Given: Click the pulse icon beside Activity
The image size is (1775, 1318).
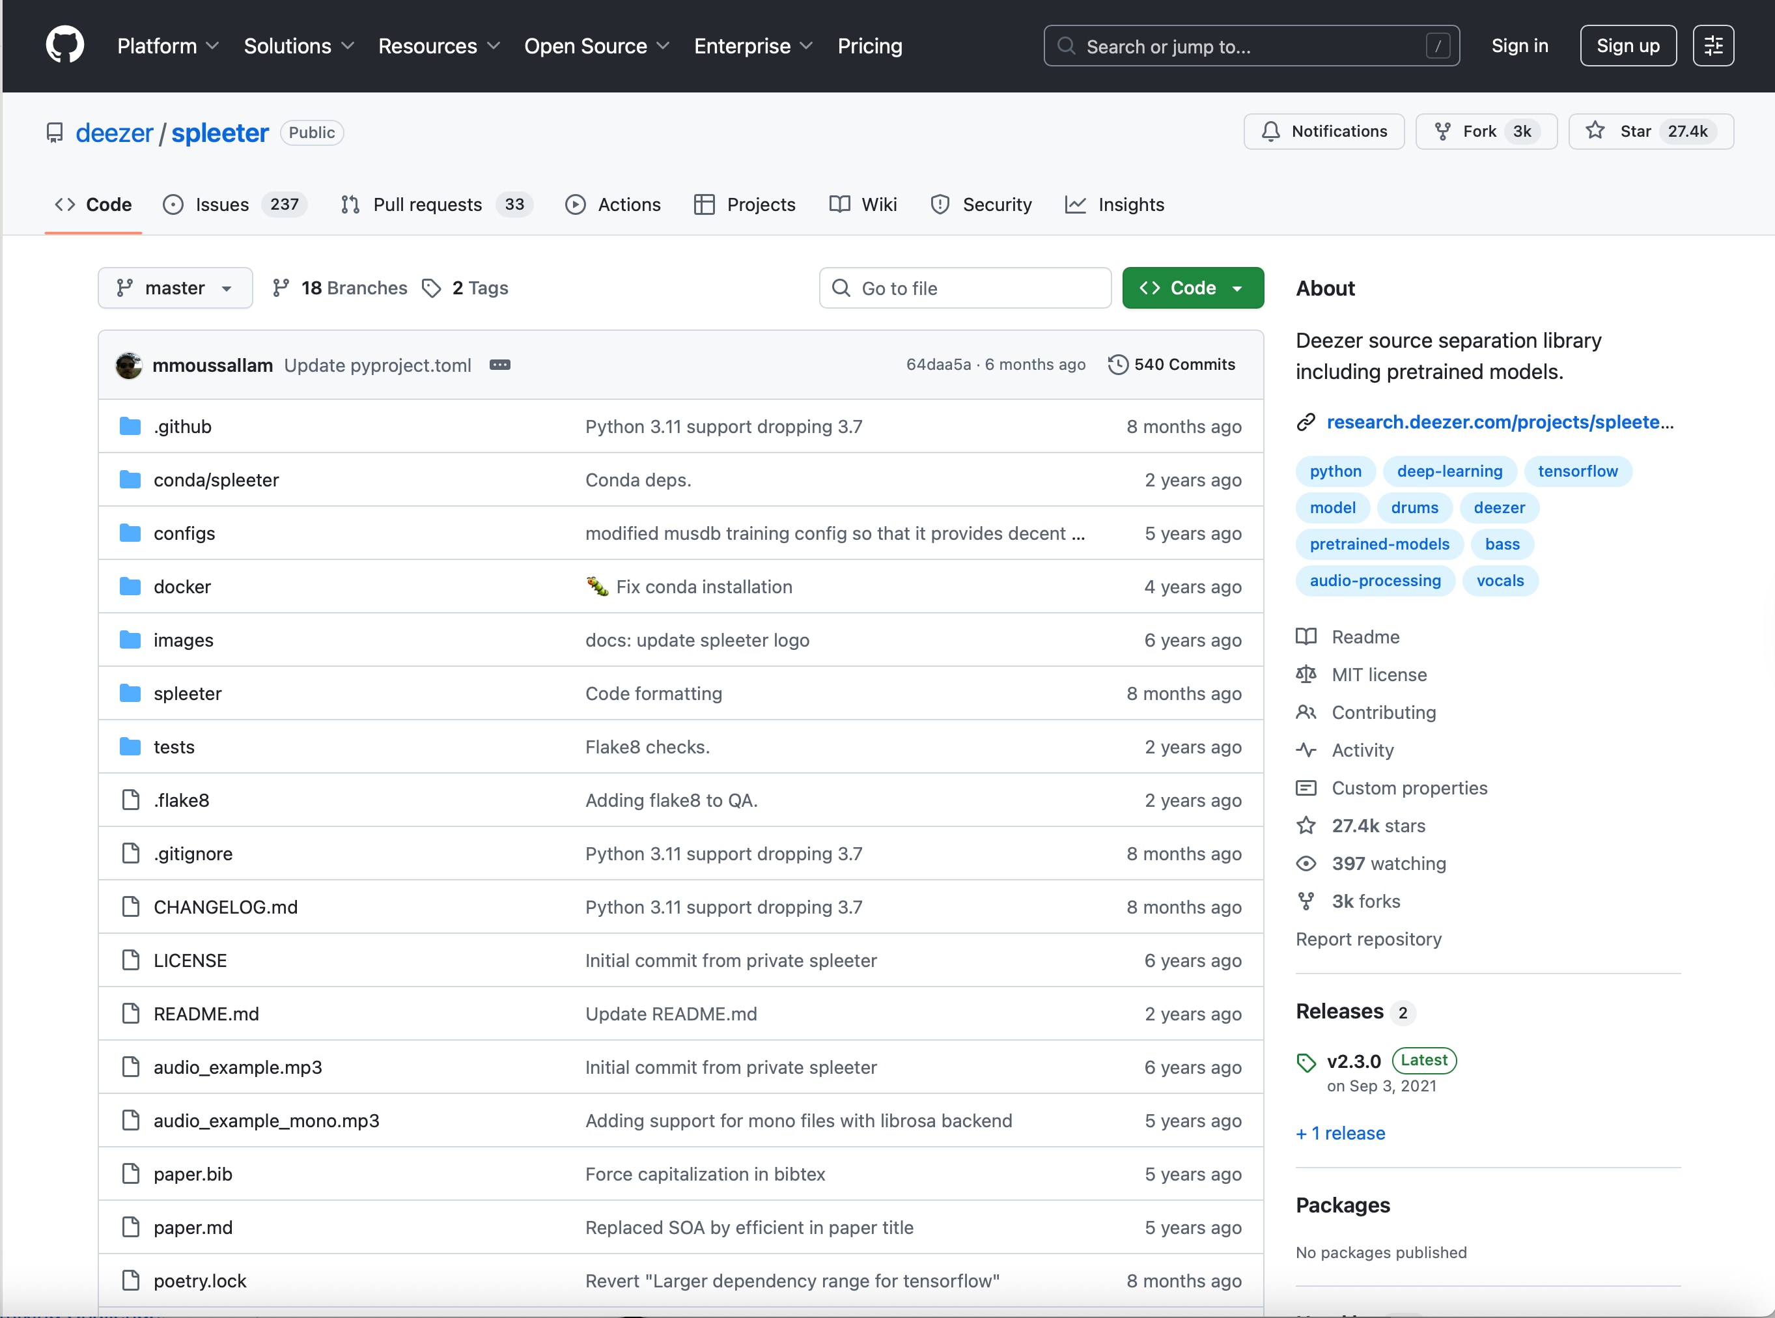Looking at the screenshot, I should coord(1306,750).
